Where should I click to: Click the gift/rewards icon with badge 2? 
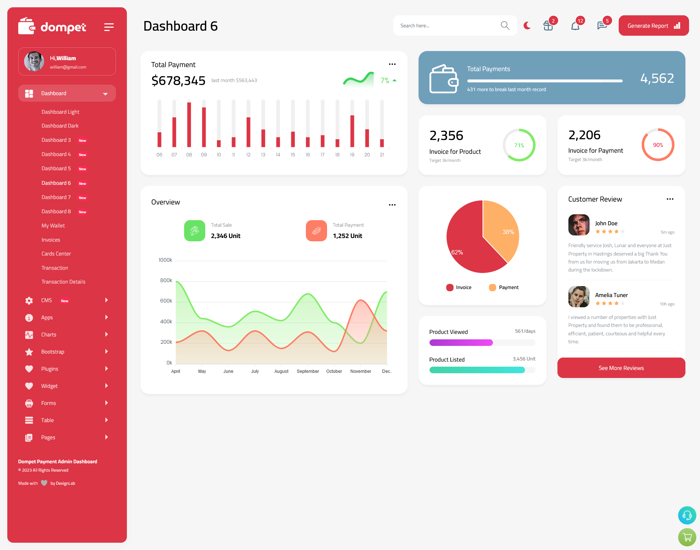(548, 26)
